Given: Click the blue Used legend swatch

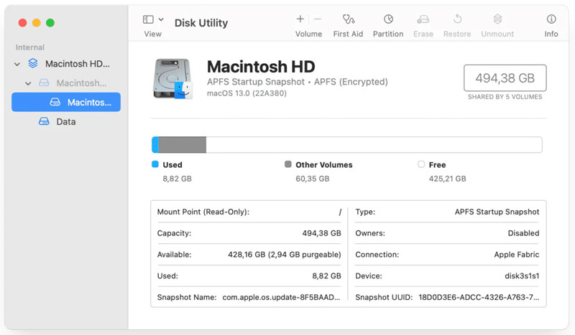Looking at the screenshot, I should pyautogui.click(x=155, y=164).
